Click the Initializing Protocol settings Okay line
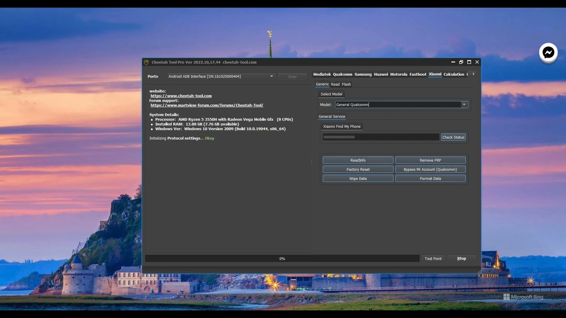The width and height of the screenshot is (566, 318). pos(182,139)
